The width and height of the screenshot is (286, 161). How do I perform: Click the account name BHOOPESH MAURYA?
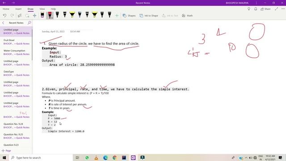tap(237, 3)
